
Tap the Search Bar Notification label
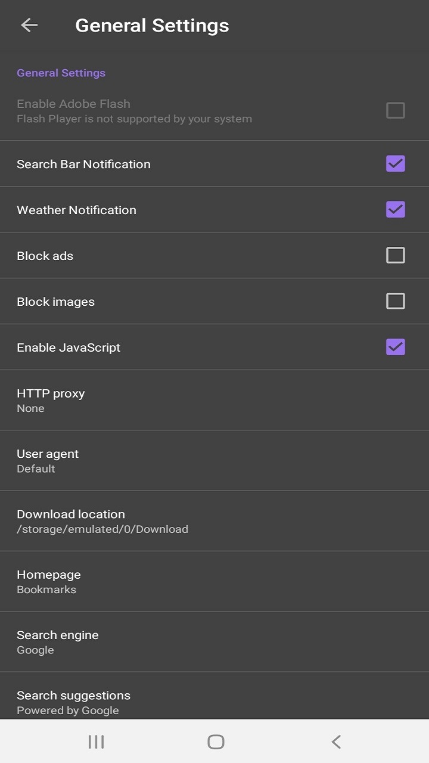pyautogui.click(x=83, y=164)
